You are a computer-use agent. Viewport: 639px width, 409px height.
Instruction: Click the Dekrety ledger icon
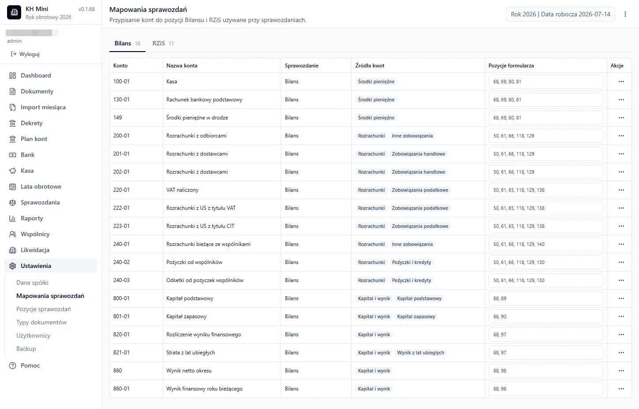pos(12,123)
